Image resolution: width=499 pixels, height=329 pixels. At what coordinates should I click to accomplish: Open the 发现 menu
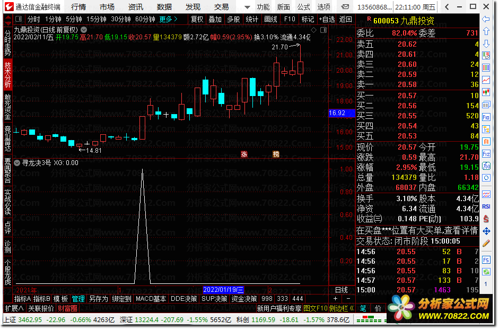click(193, 7)
